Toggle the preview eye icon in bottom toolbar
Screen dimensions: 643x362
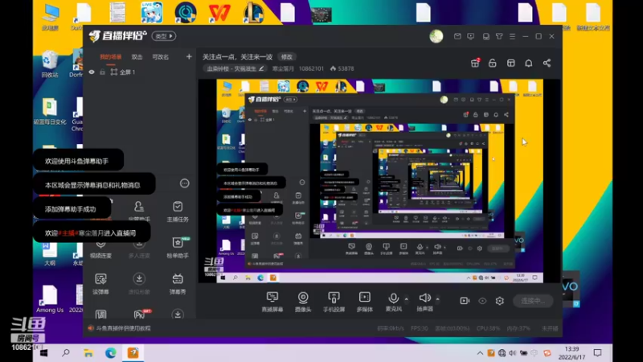(482, 301)
